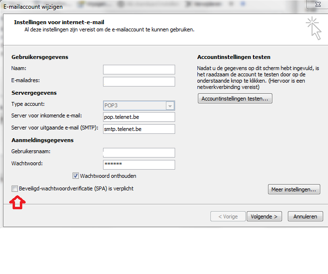This screenshot has width=328, height=274.
Task: Click the Aanmeldingsgegevens section heading
Action: [x=43, y=140]
